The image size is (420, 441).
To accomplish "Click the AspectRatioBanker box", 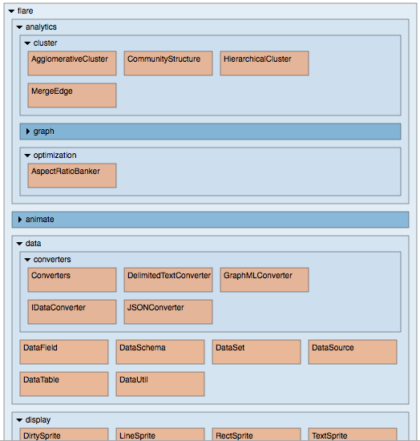I will coord(72,176).
